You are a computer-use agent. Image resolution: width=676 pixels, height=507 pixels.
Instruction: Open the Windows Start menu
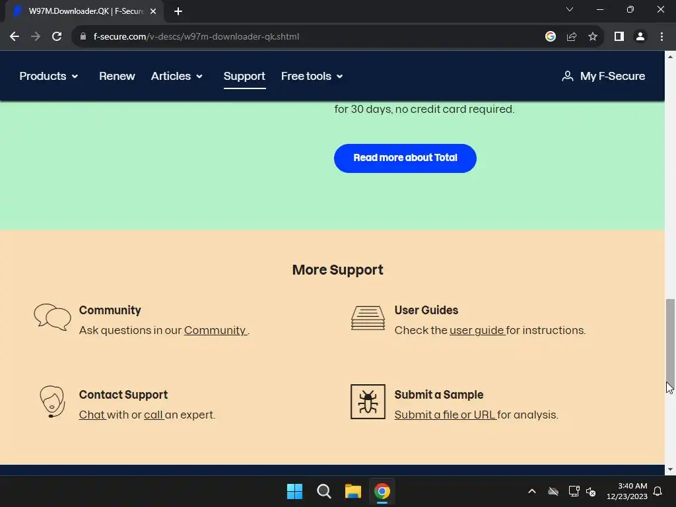[x=295, y=491]
